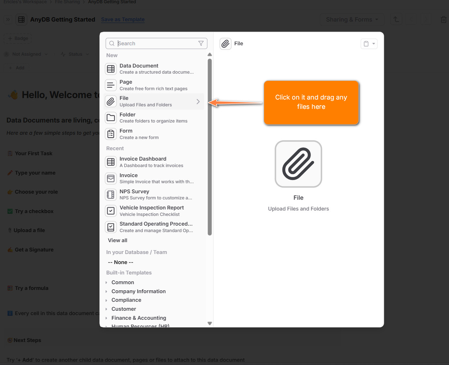Select Folder option to organize items
Viewport: 449px width, 365px height.
(154, 117)
